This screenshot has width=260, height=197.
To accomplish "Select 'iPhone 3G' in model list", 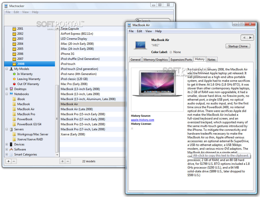I will [92, 54].
